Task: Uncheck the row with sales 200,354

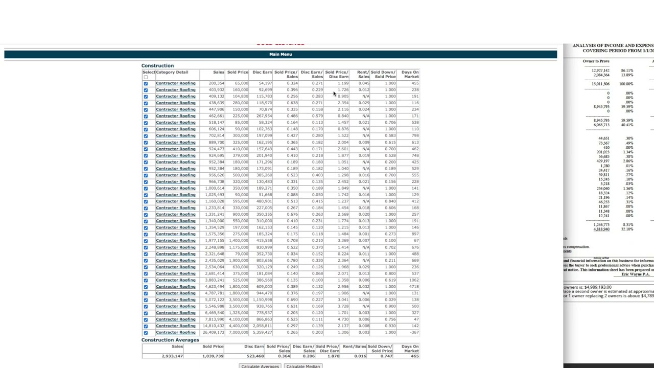Action: point(146,83)
